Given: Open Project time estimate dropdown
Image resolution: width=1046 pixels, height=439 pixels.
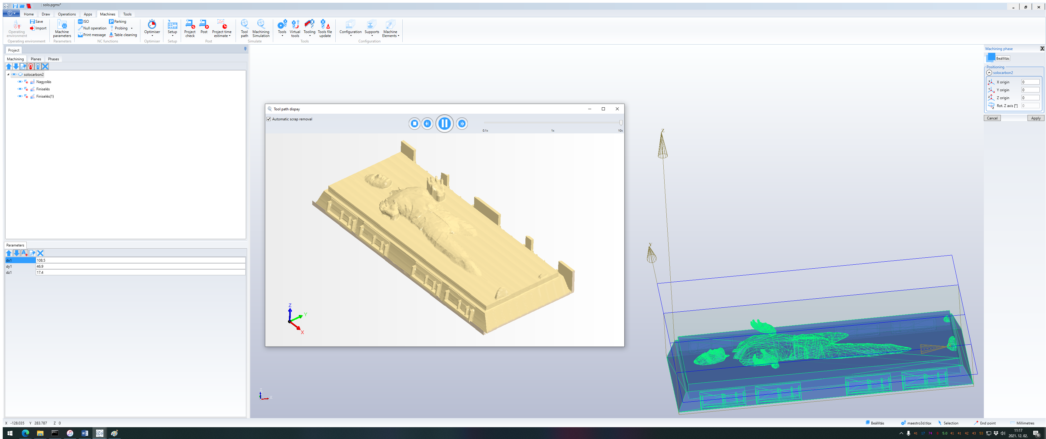Looking at the screenshot, I should tap(230, 36).
